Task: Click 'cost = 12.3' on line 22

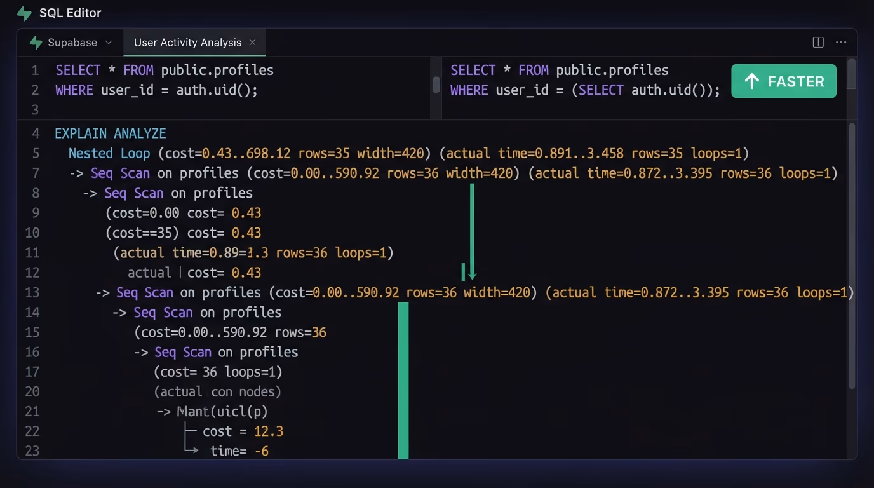Action: pyautogui.click(x=243, y=431)
